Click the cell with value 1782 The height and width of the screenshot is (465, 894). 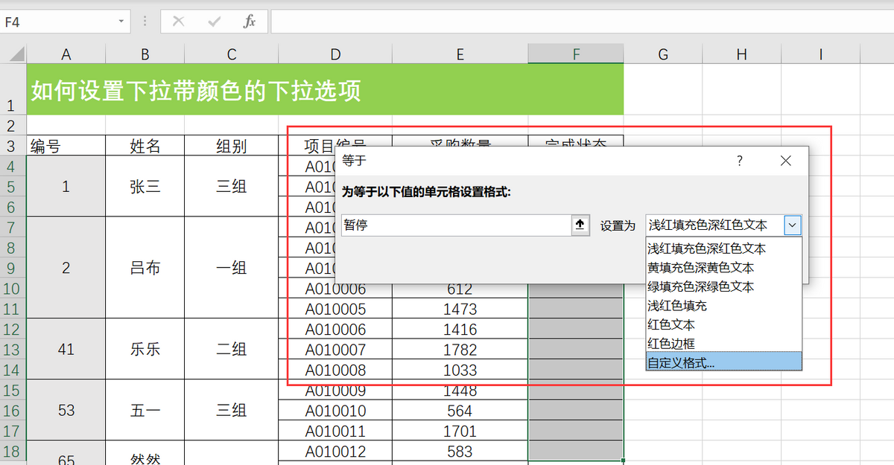pos(460,349)
